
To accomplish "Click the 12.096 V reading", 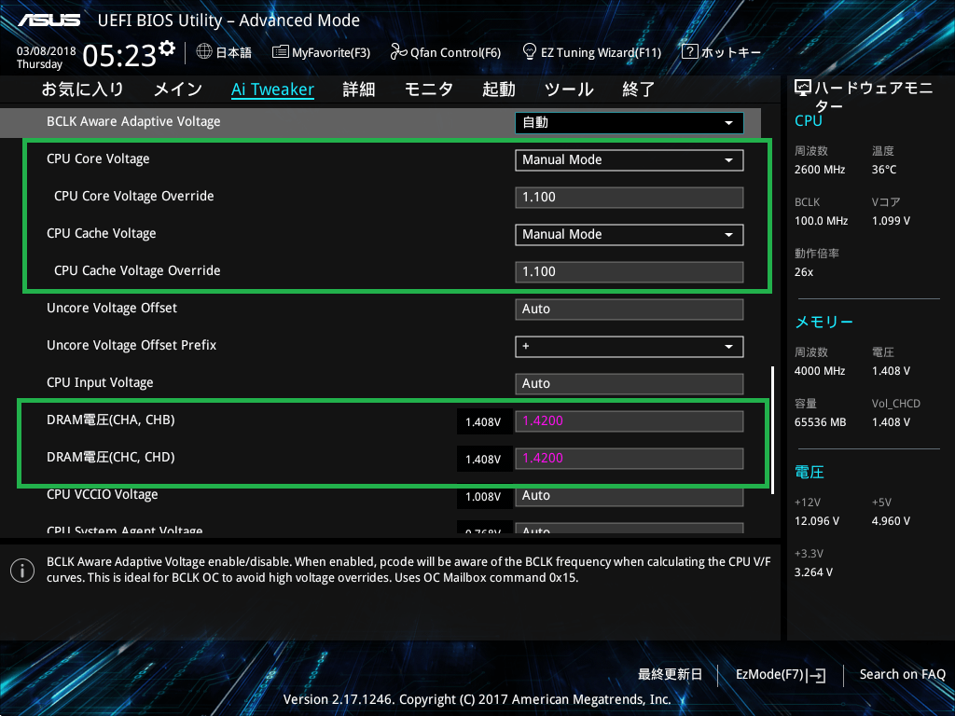I will coord(817,521).
